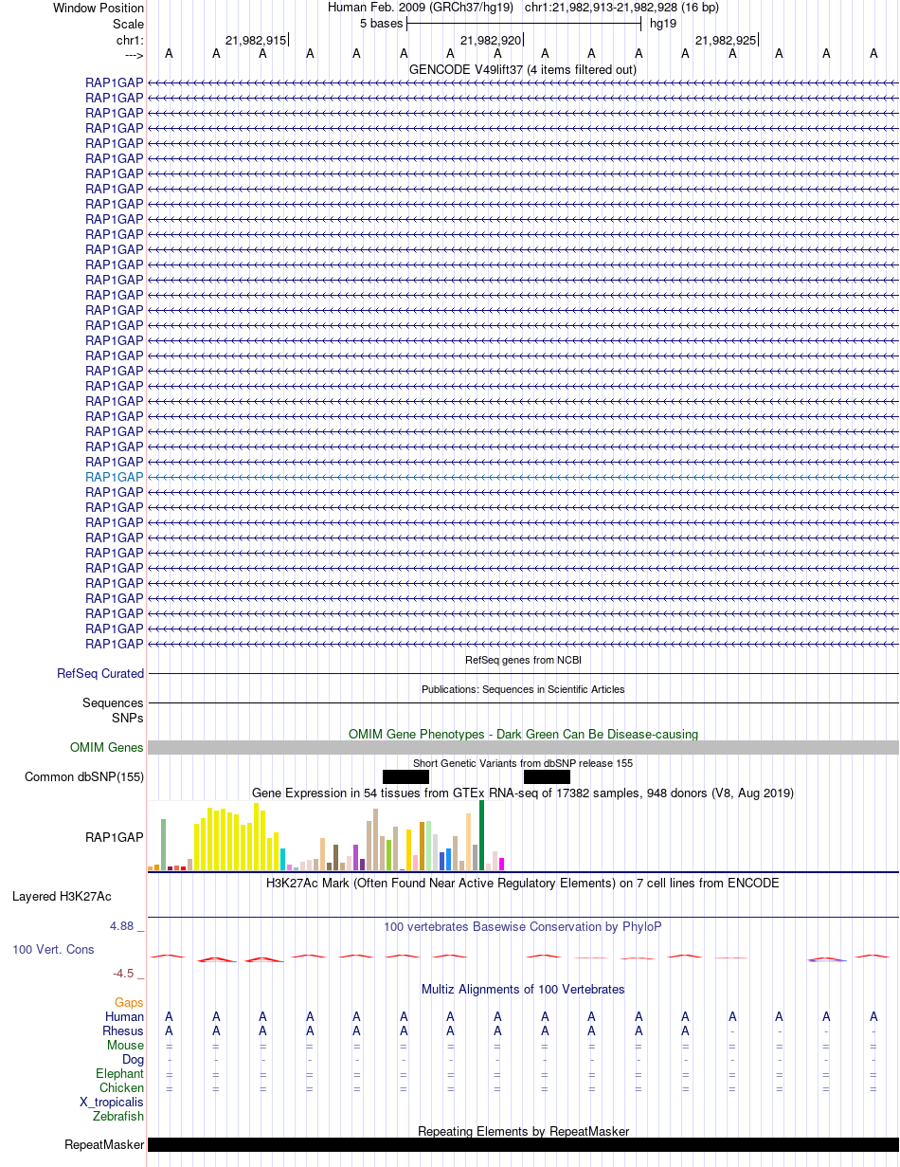The width and height of the screenshot is (900, 1167).
Task: Click the Basewise Conservation by PhyloP title
Action: point(523,927)
